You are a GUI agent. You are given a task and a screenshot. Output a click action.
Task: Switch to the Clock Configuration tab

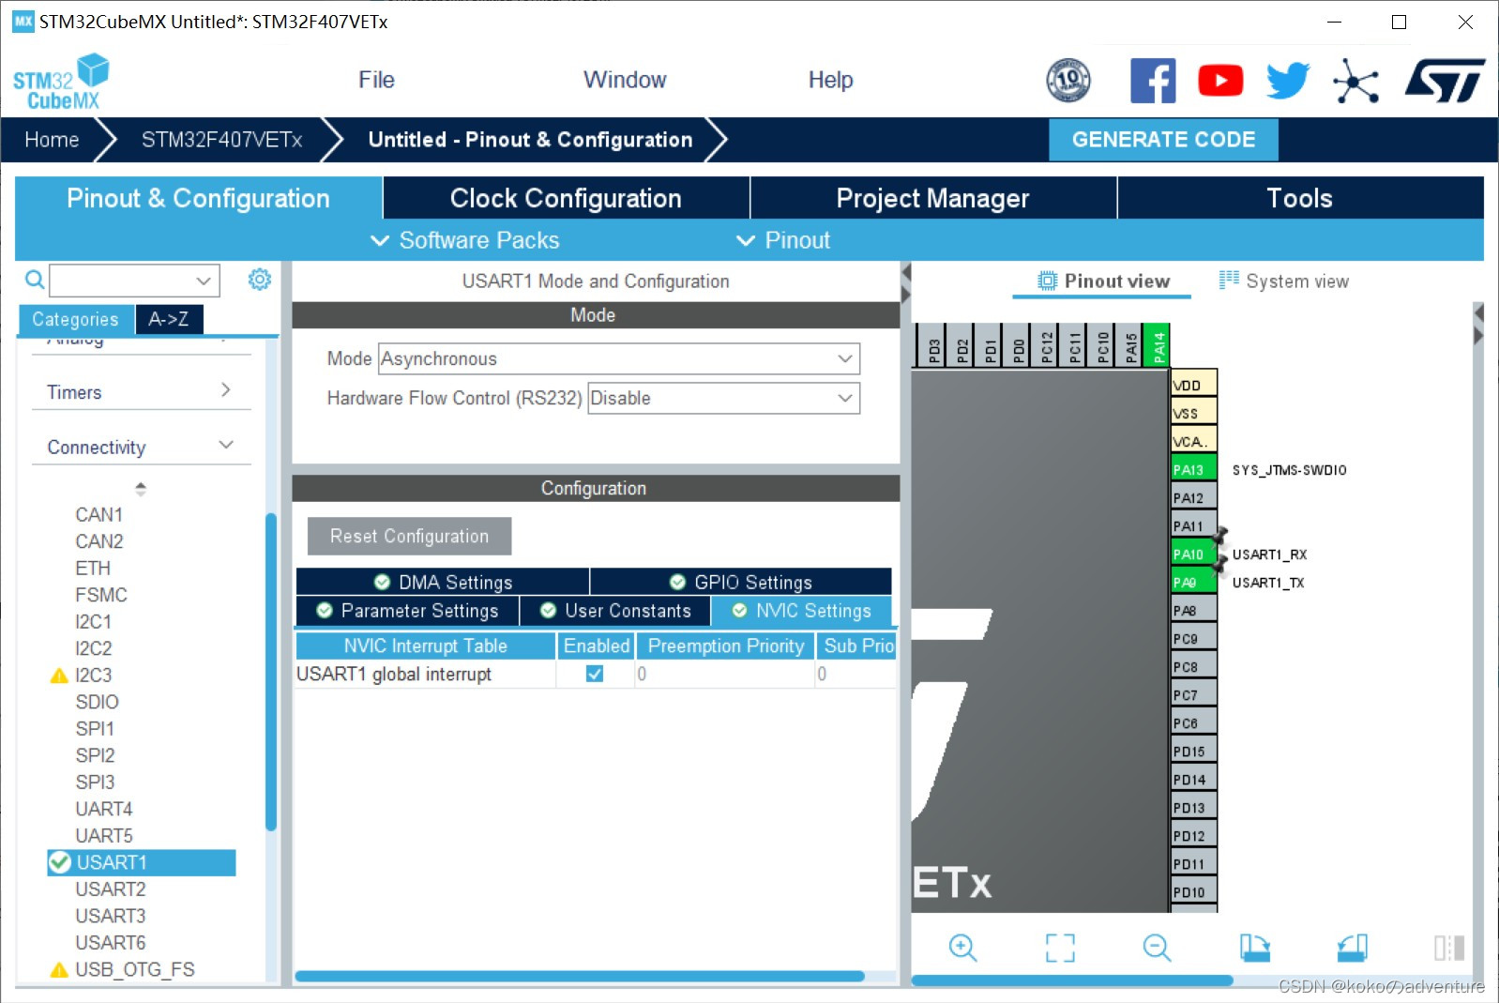pyautogui.click(x=566, y=198)
